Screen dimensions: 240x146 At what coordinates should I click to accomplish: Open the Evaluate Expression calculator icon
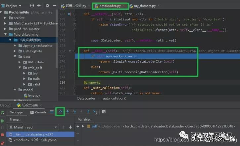[x=104, y=112]
